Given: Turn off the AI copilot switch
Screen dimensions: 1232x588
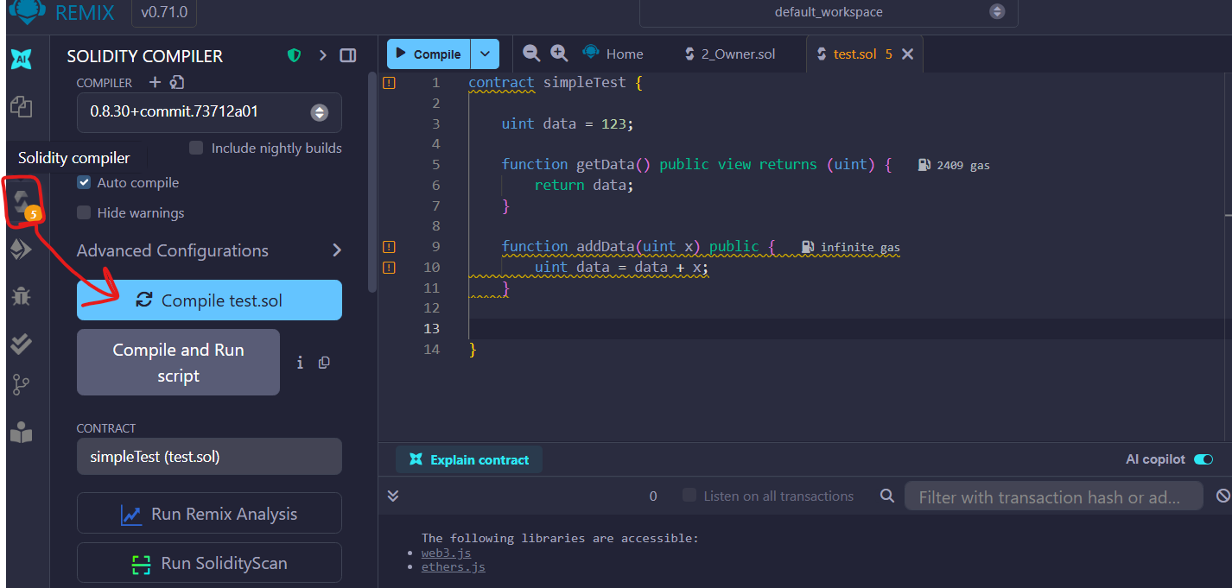Looking at the screenshot, I should pyautogui.click(x=1203, y=459).
